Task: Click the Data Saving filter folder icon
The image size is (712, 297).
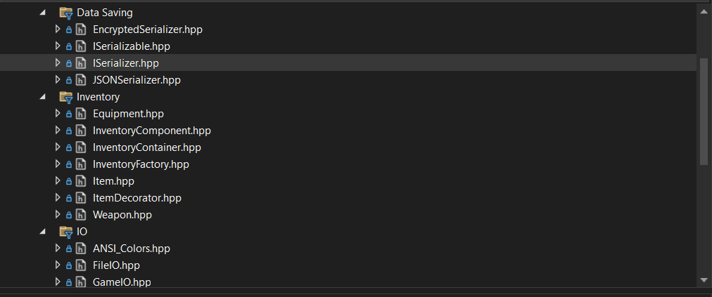Action: coord(66,13)
